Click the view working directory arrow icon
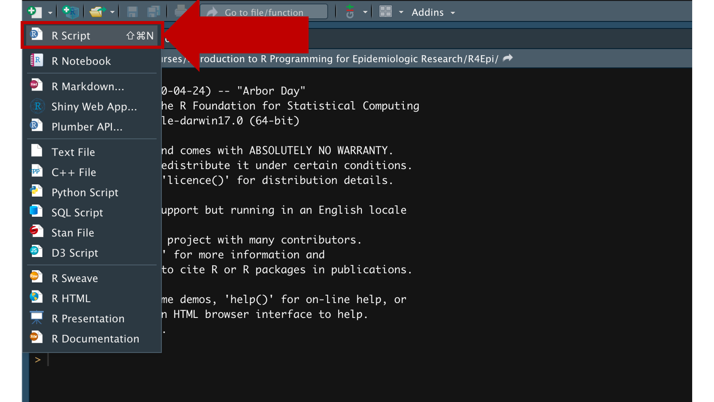 click(508, 58)
